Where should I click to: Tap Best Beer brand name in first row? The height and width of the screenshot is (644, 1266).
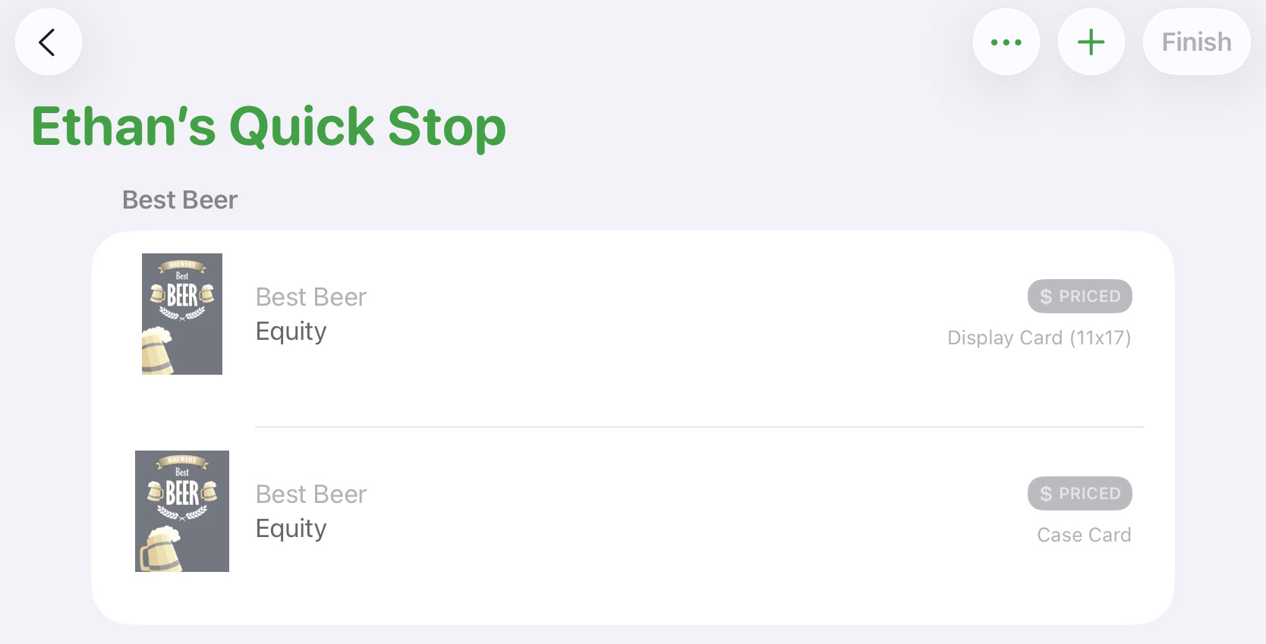[x=311, y=297]
